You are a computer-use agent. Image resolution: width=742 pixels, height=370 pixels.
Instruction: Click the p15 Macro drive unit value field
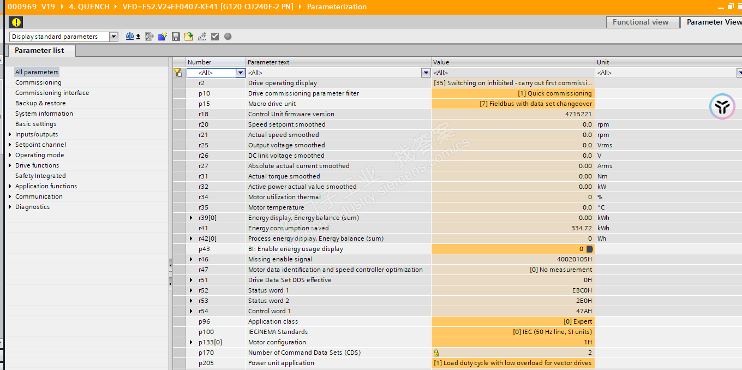[513, 104]
